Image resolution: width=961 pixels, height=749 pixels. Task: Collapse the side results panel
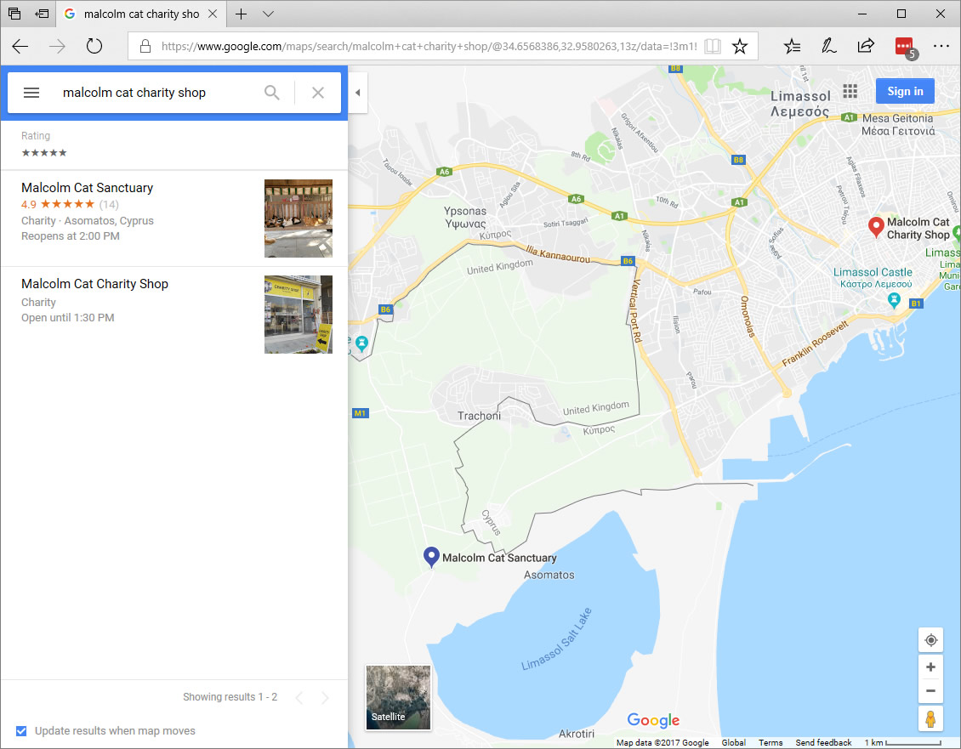357,93
